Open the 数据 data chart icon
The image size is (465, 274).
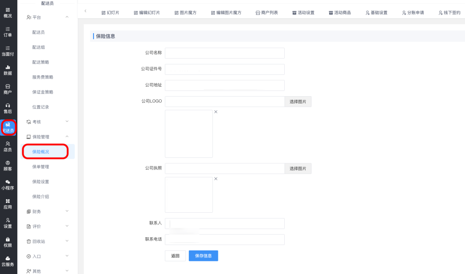click(8, 70)
